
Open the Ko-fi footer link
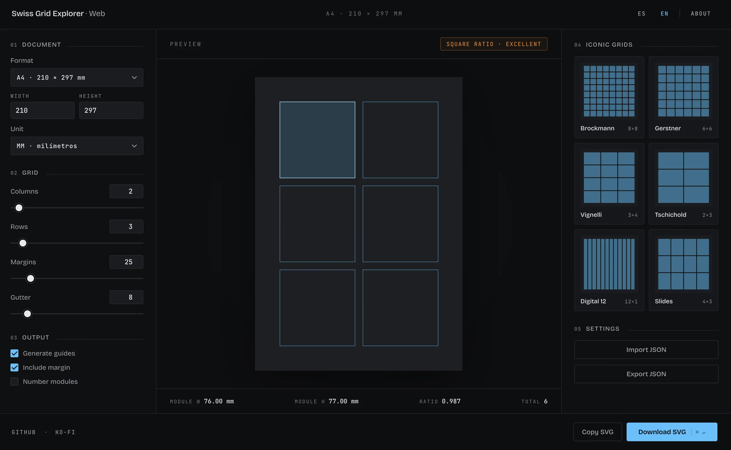[65, 432]
